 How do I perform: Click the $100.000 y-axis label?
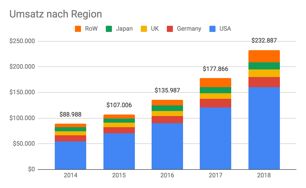click(x=22, y=118)
